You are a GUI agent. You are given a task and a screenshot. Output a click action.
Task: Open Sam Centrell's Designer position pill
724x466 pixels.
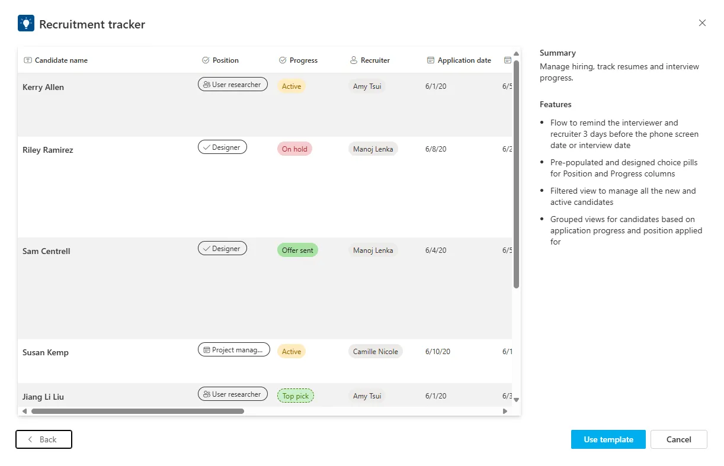[x=222, y=248]
